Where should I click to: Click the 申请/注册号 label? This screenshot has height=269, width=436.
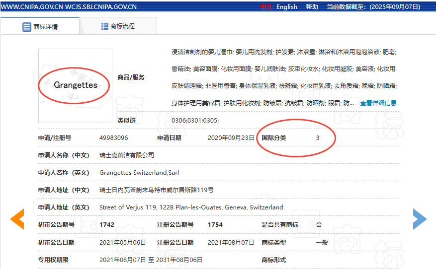point(55,137)
